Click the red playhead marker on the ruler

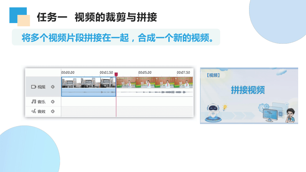point(116,74)
